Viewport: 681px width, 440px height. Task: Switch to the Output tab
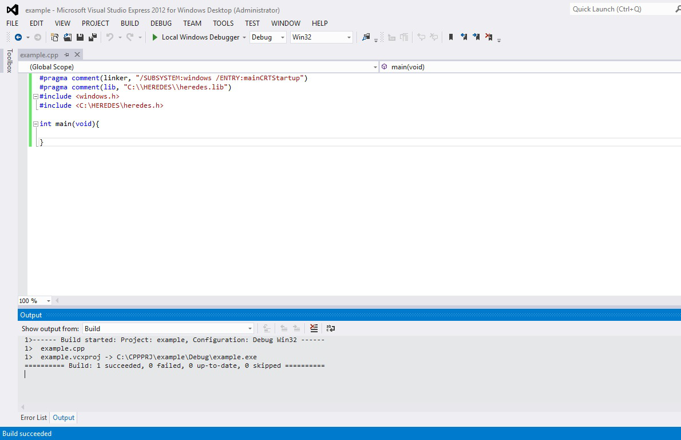point(64,418)
